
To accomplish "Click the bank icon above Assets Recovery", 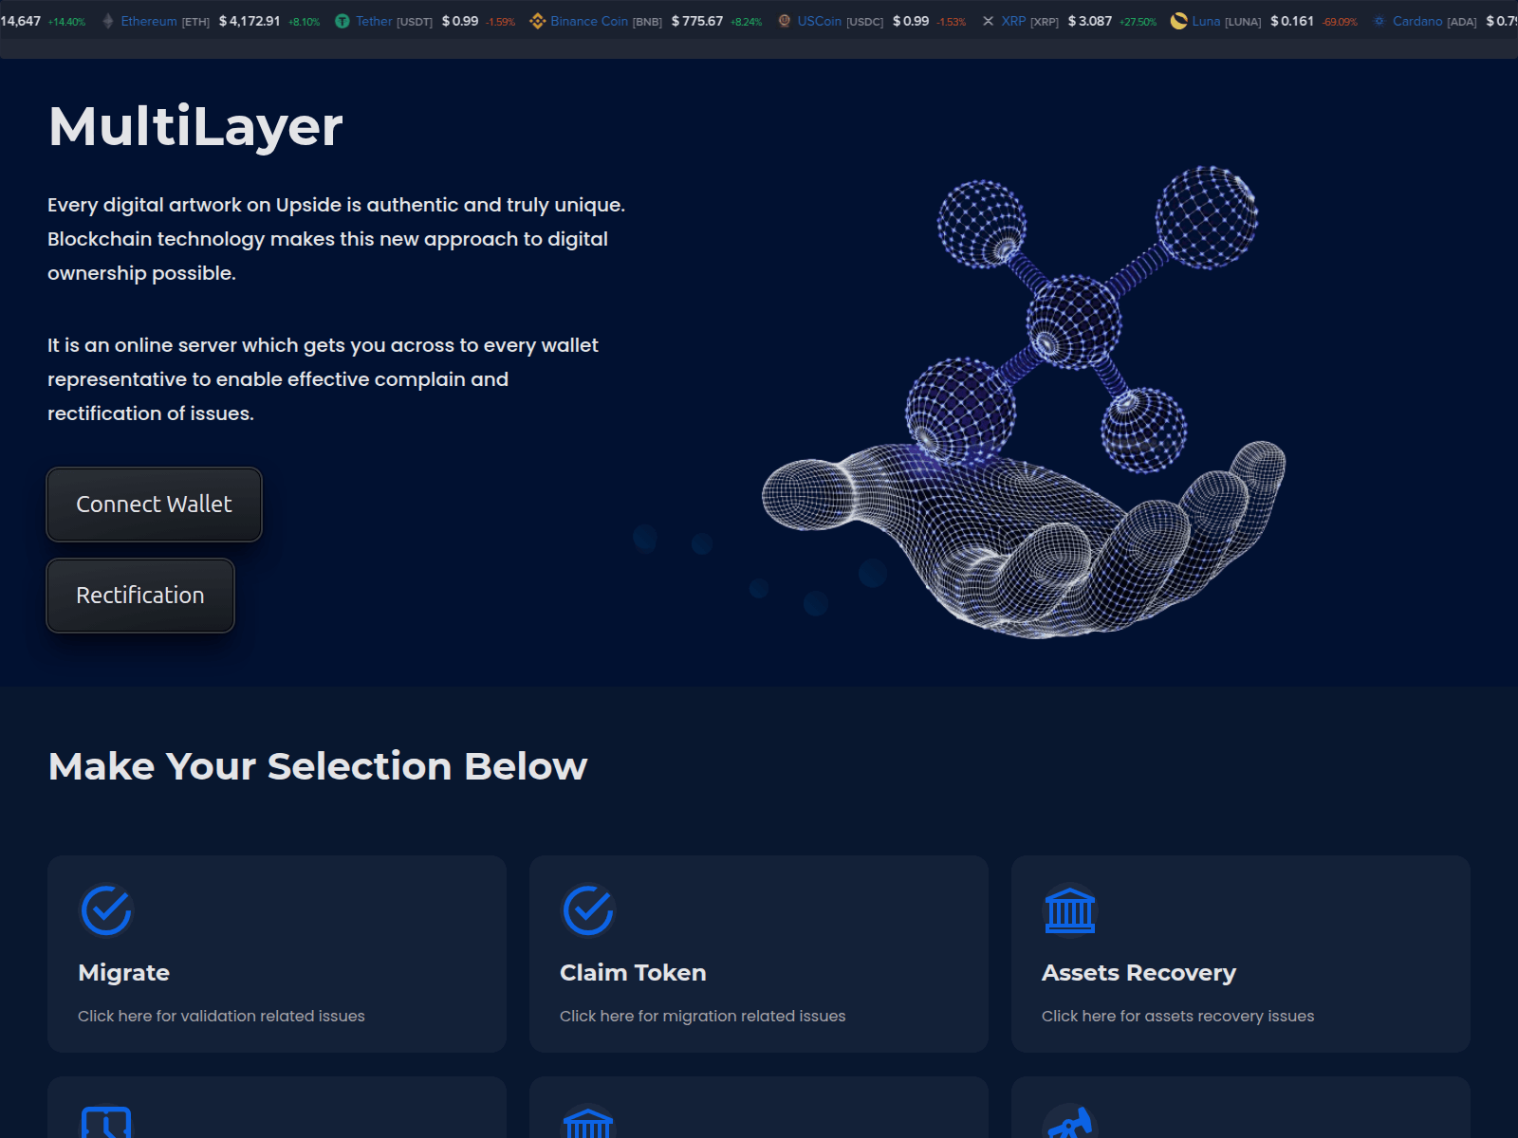I will tap(1069, 909).
